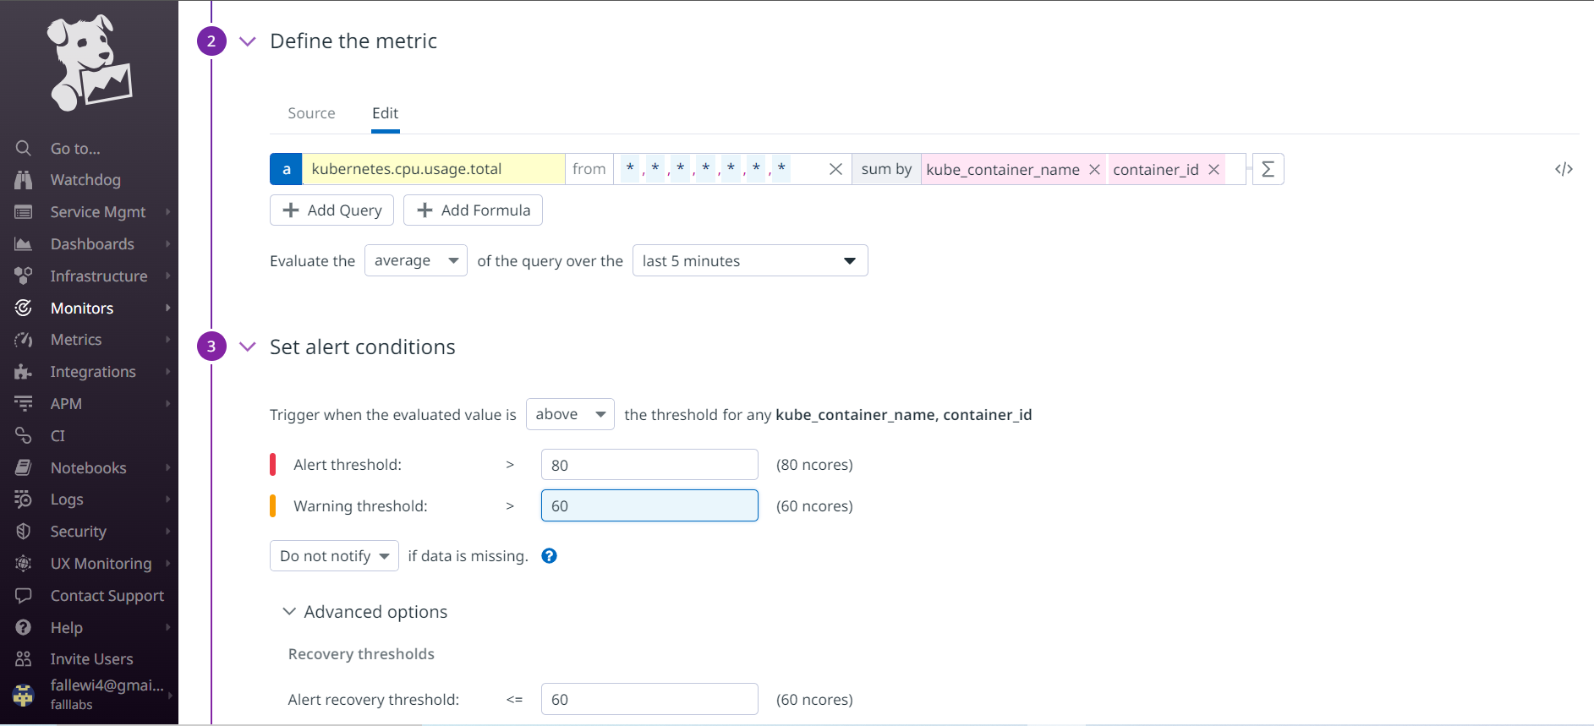Click the Alert threshold input field
This screenshot has width=1594, height=726.
(649, 465)
